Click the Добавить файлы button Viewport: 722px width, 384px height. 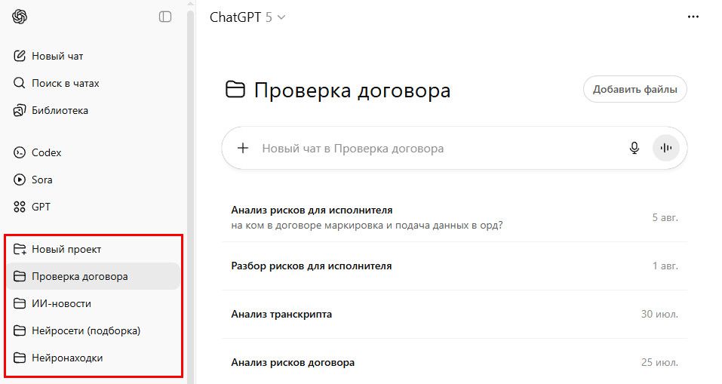tap(635, 89)
